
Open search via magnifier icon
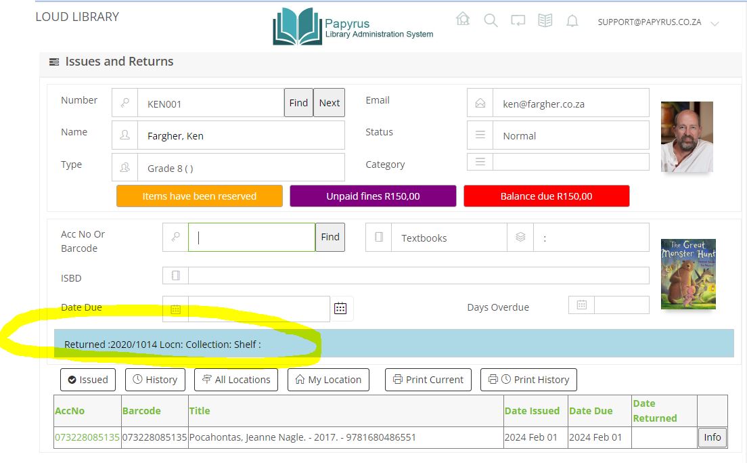pyautogui.click(x=491, y=20)
